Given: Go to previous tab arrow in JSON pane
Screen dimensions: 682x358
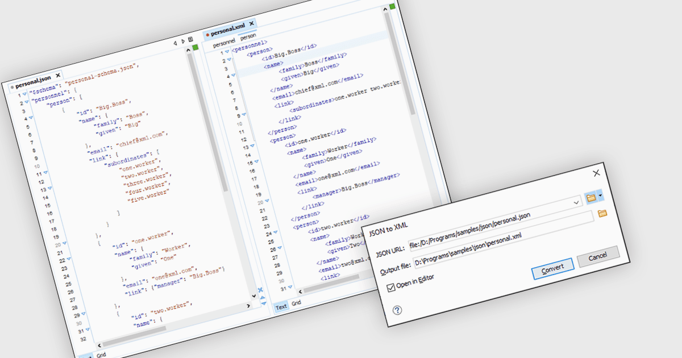Looking at the screenshot, I should (x=175, y=43).
